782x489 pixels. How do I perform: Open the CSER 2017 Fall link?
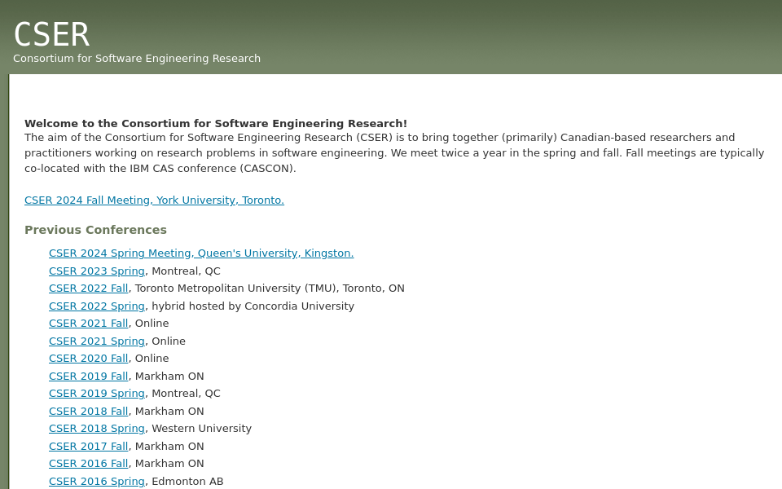(x=88, y=446)
